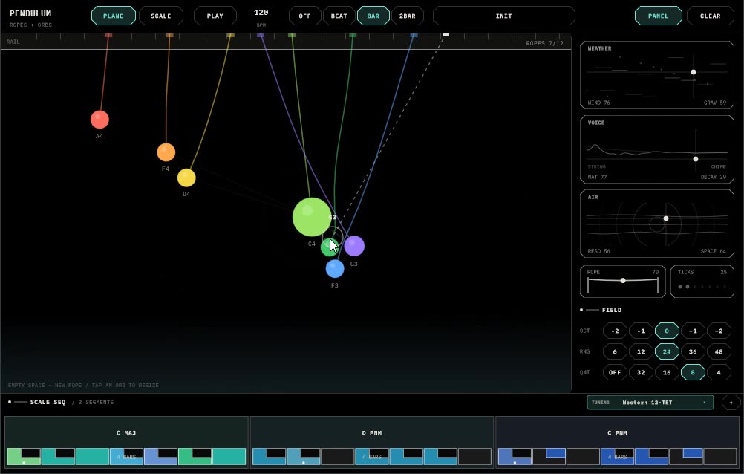Set OCT to 0
744x474 pixels.
tap(667, 331)
